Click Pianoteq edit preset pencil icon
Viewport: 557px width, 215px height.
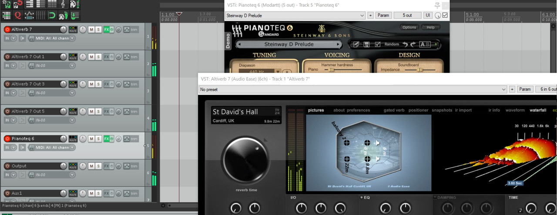[x=356, y=44]
